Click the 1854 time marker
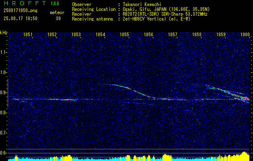Image resolution: width=253 pixels, height=161 pixels. (x=100, y=34)
